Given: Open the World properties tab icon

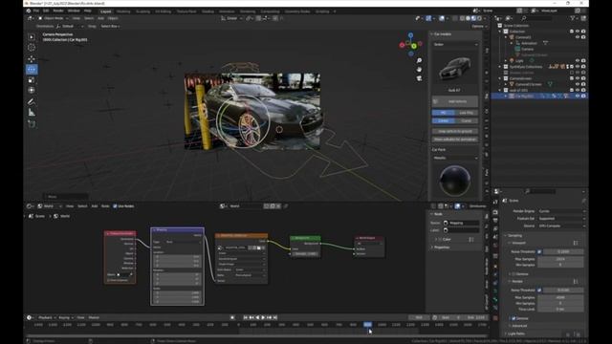Looking at the screenshot, I should pyautogui.click(x=495, y=246).
